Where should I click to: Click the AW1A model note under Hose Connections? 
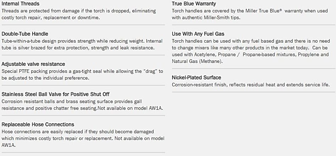[139, 138]
